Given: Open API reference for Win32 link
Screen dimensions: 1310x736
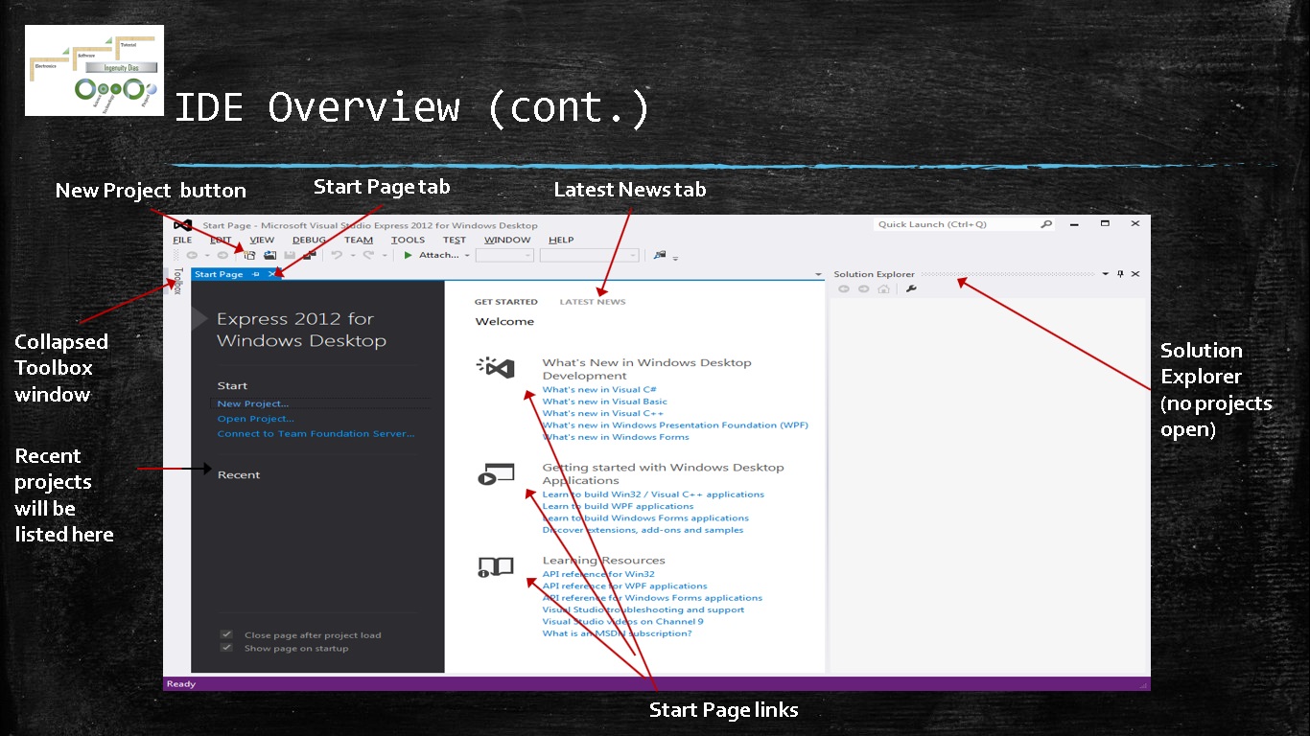Looking at the screenshot, I should tap(598, 574).
